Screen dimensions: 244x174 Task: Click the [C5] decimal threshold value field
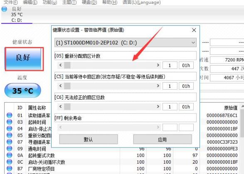pos(170,86)
